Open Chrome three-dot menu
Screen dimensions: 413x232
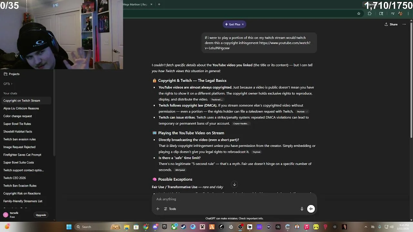[408, 14]
